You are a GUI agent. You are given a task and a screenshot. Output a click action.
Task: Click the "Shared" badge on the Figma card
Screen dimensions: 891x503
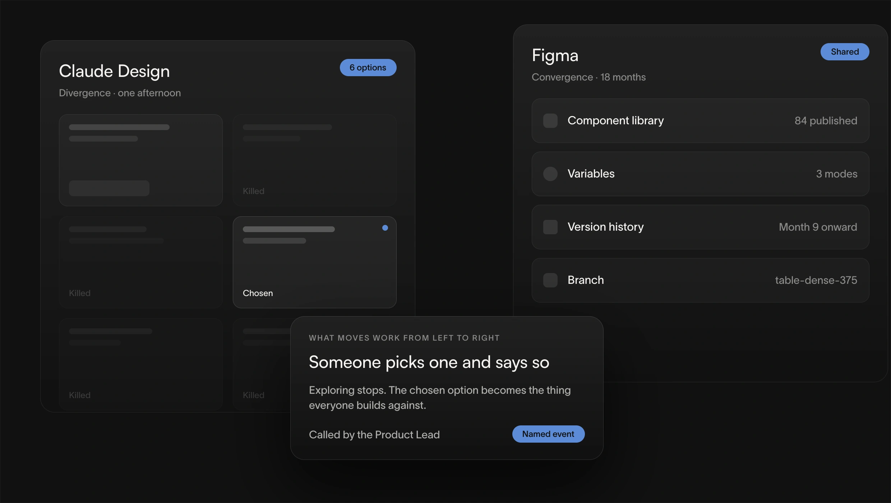(x=845, y=52)
